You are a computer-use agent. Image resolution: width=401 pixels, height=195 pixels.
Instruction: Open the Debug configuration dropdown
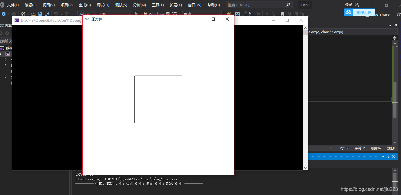[x=87, y=14]
